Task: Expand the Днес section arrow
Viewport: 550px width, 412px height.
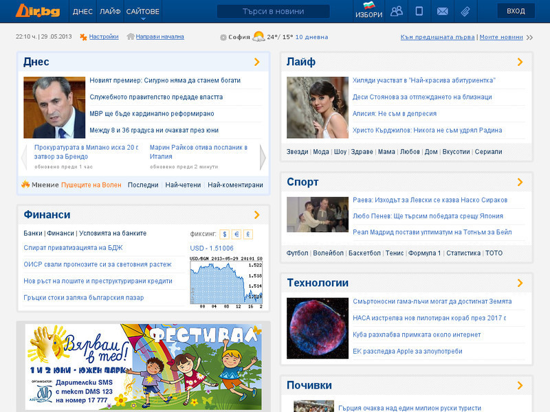Action: point(256,62)
